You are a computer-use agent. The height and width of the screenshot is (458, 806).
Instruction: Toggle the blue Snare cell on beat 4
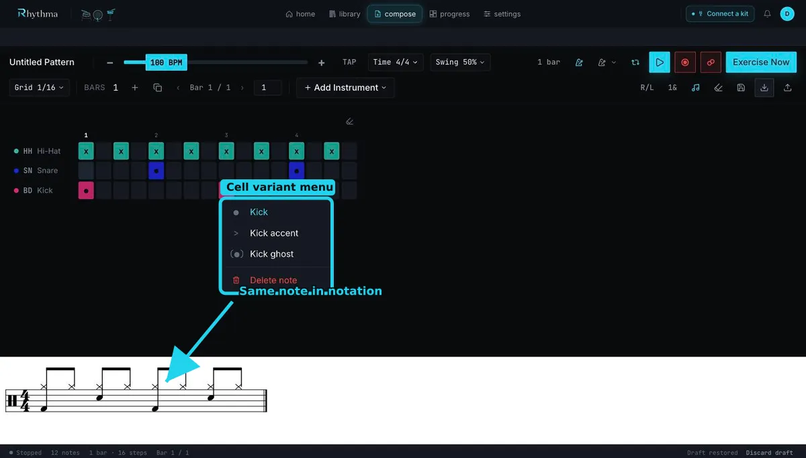pyautogui.click(x=297, y=171)
